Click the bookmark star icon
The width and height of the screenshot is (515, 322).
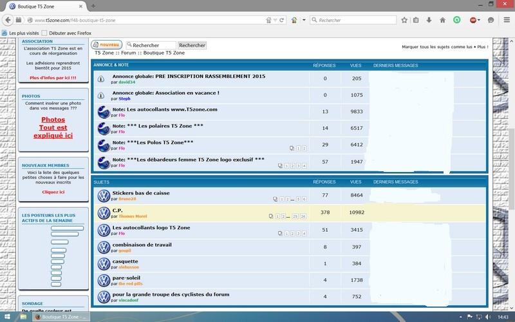[x=404, y=20]
